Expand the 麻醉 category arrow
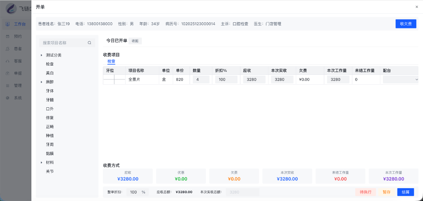The width and height of the screenshot is (423, 201). (x=42, y=82)
